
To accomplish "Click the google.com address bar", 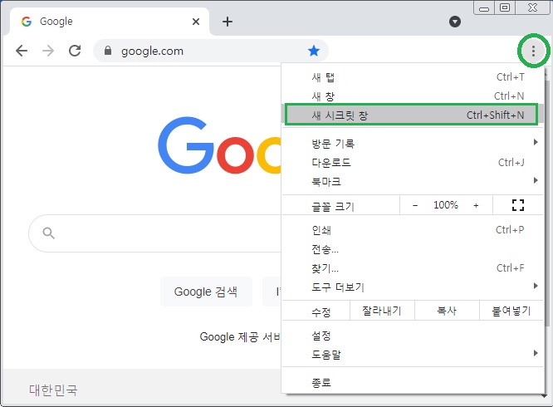I will point(211,51).
